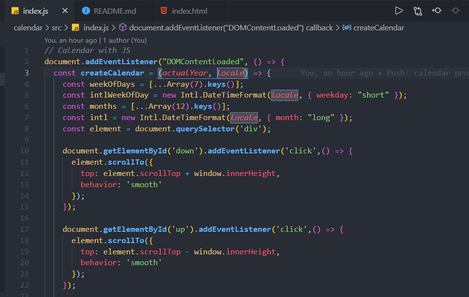Click scrollTo on line 11
The image size is (469, 297).
coord(126,162)
